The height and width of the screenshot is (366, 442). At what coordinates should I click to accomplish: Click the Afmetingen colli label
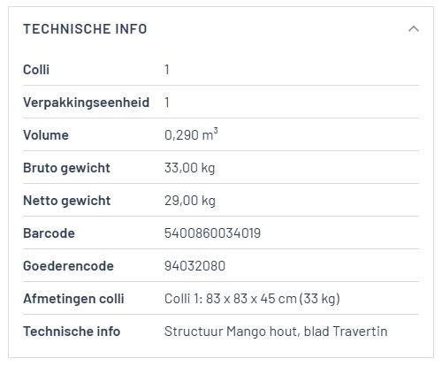(x=73, y=299)
